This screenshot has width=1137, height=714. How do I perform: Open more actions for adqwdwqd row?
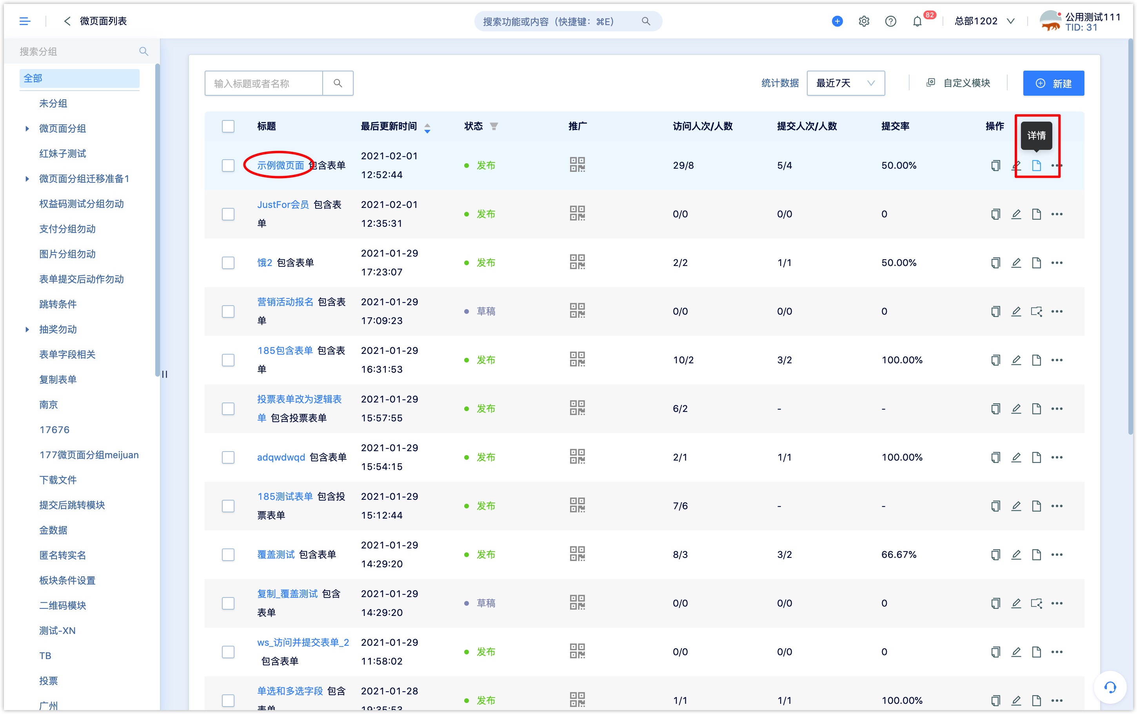coord(1057,457)
